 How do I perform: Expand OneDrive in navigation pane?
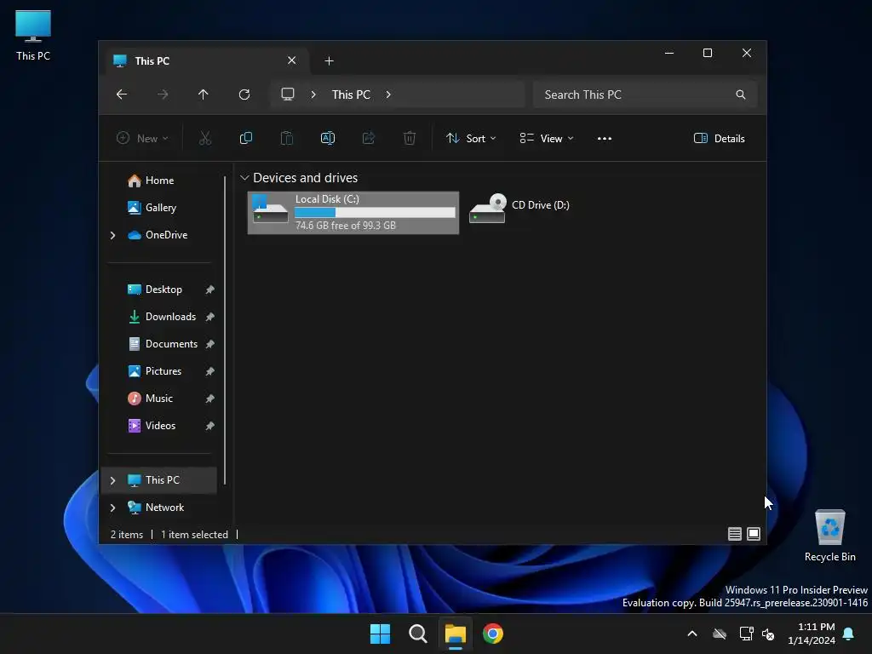tap(113, 235)
